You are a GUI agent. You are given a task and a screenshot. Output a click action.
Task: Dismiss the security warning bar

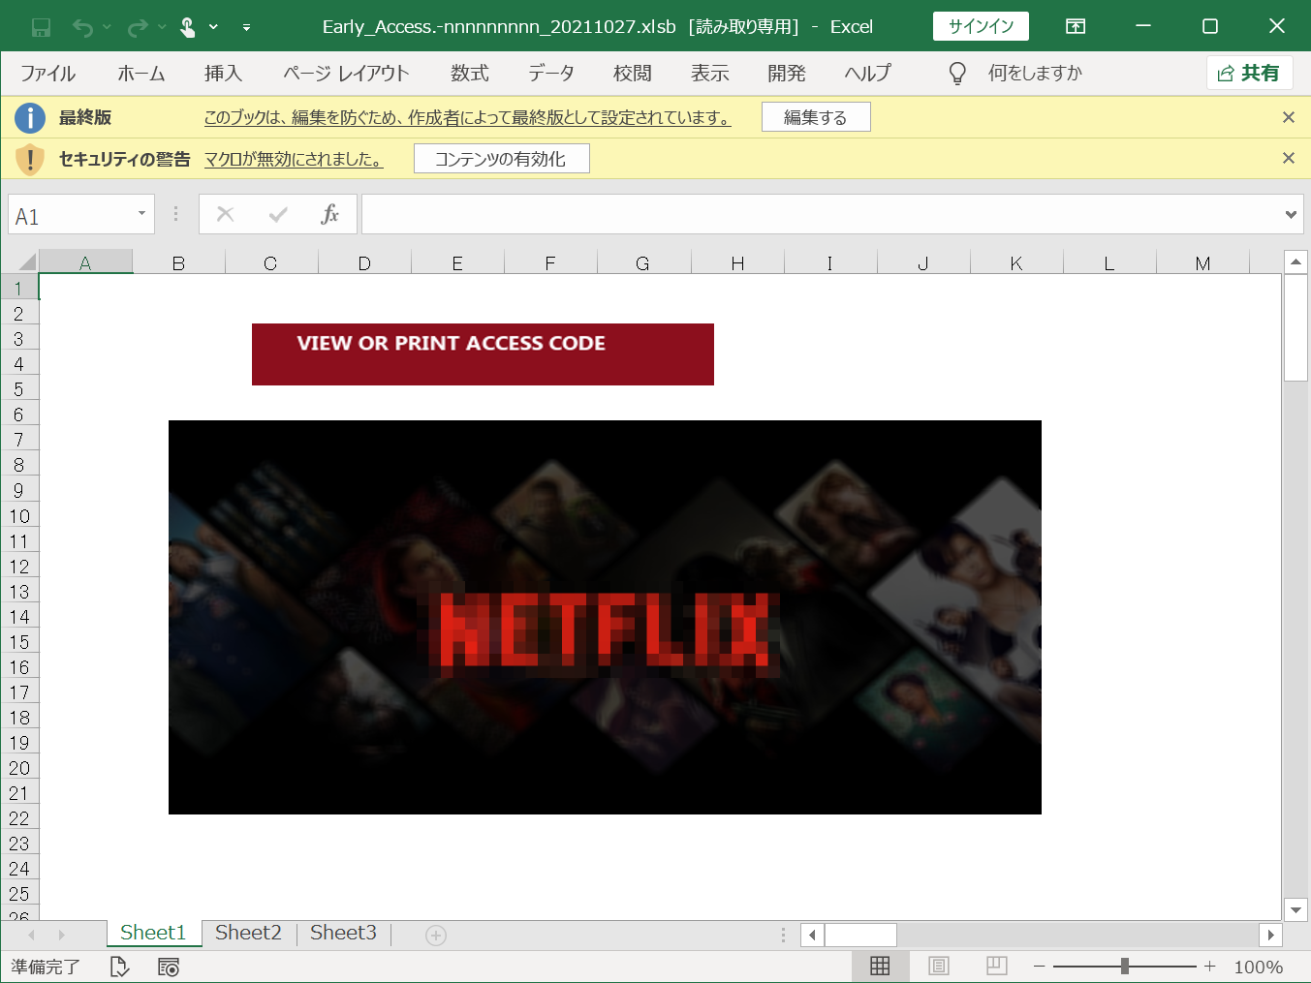tap(1289, 158)
